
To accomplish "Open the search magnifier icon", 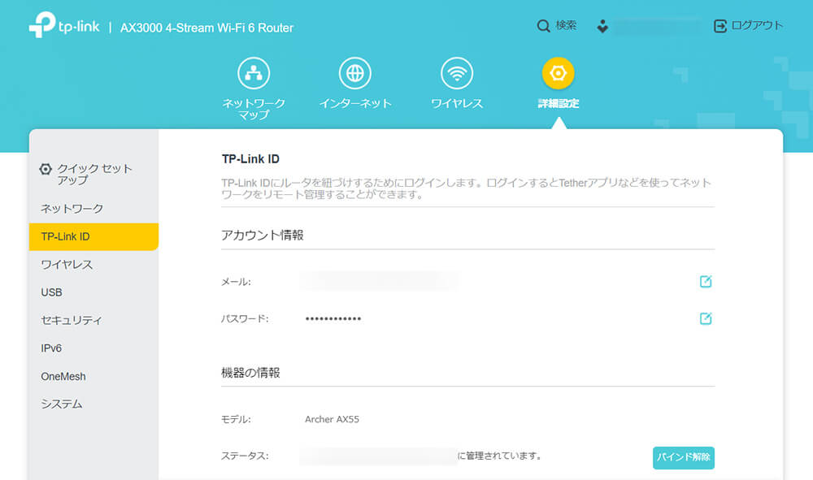I will tap(543, 26).
